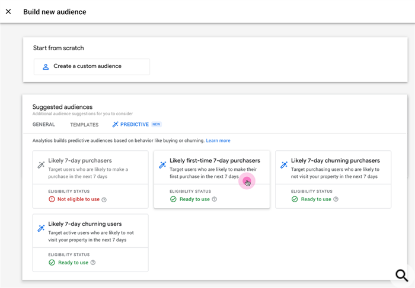This screenshot has height=288, width=415.
Task: Click help icon beside churning purchasers Ready to use
Action: tap(336, 199)
